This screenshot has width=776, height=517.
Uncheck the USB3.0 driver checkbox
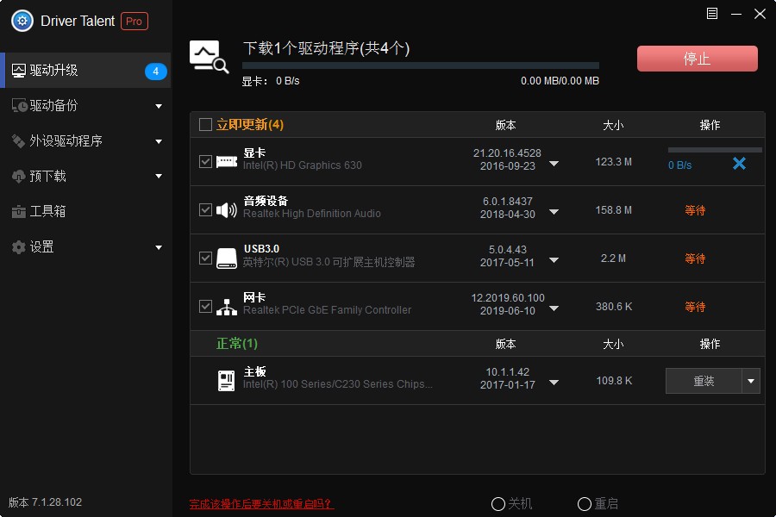tap(205, 258)
